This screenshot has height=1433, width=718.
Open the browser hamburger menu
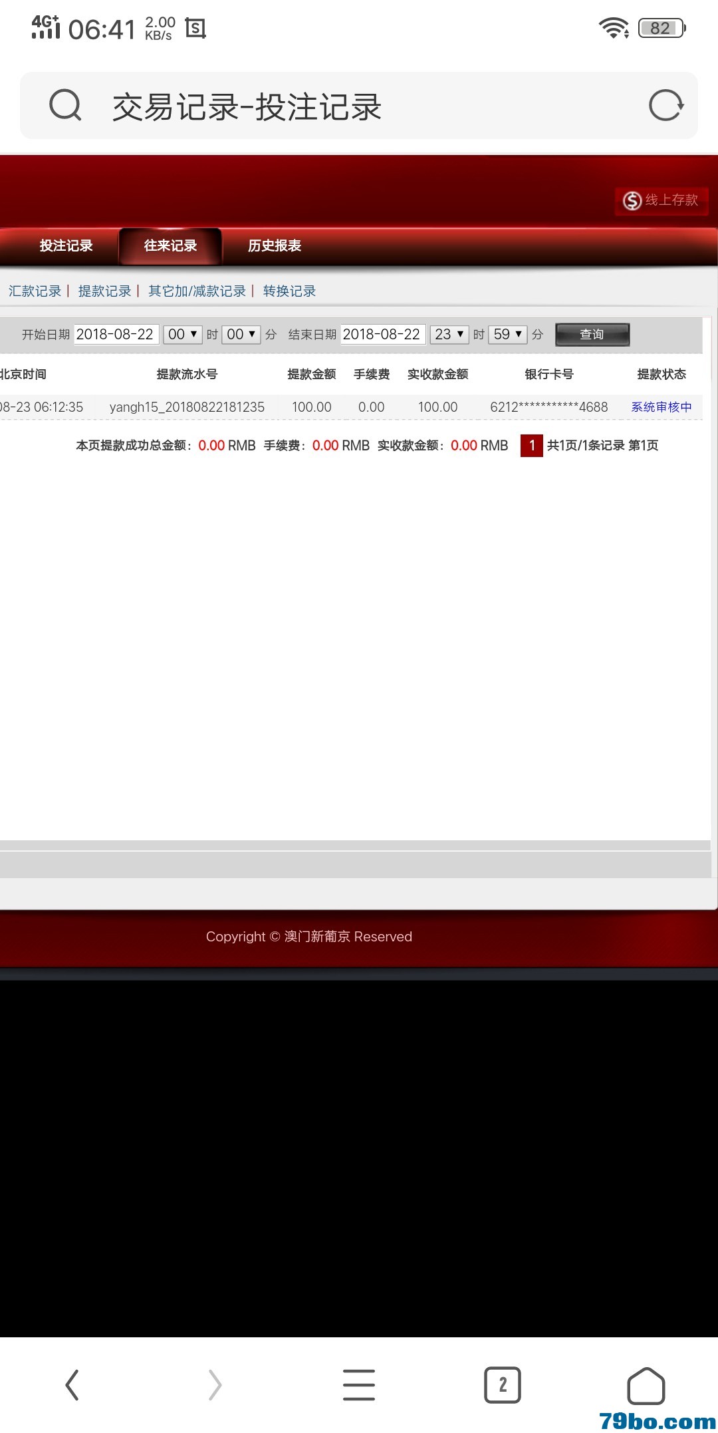click(x=359, y=1385)
